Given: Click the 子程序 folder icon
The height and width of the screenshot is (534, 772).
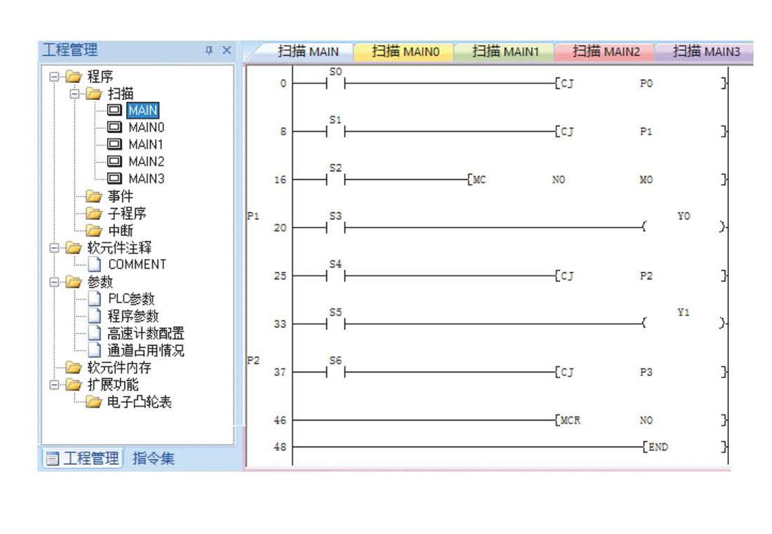Looking at the screenshot, I should (94, 213).
